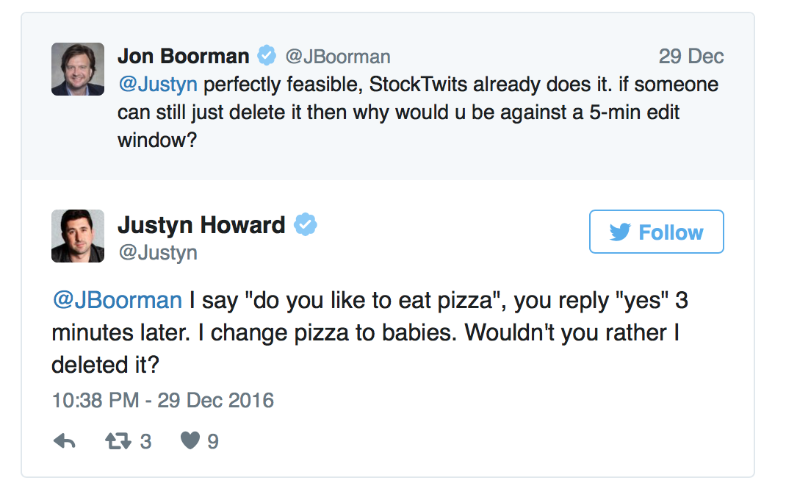Image resolution: width=786 pixels, height=500 pixels.
Task: Open the 29 Dec date link
Action: tap(691, 57)
